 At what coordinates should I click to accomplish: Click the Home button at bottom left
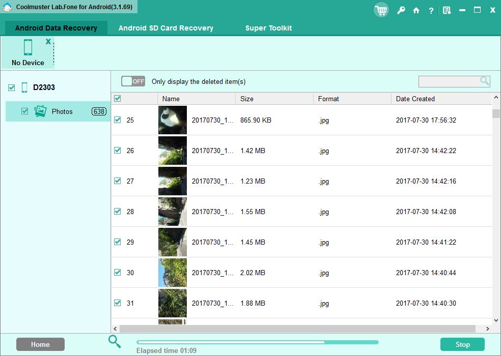[x=40, y=344]
